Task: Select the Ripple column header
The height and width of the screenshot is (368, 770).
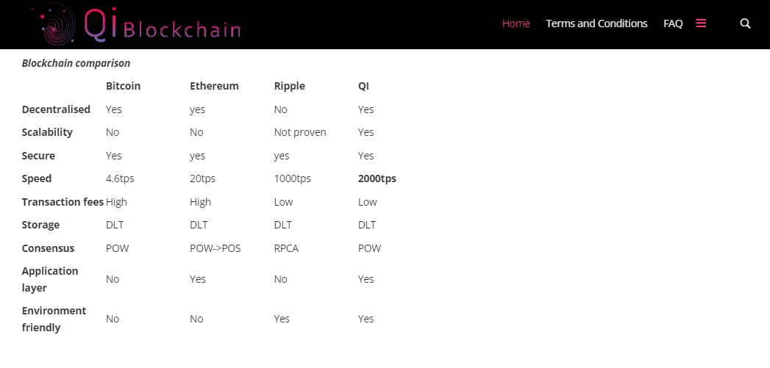Action: (x=289, y=86)
